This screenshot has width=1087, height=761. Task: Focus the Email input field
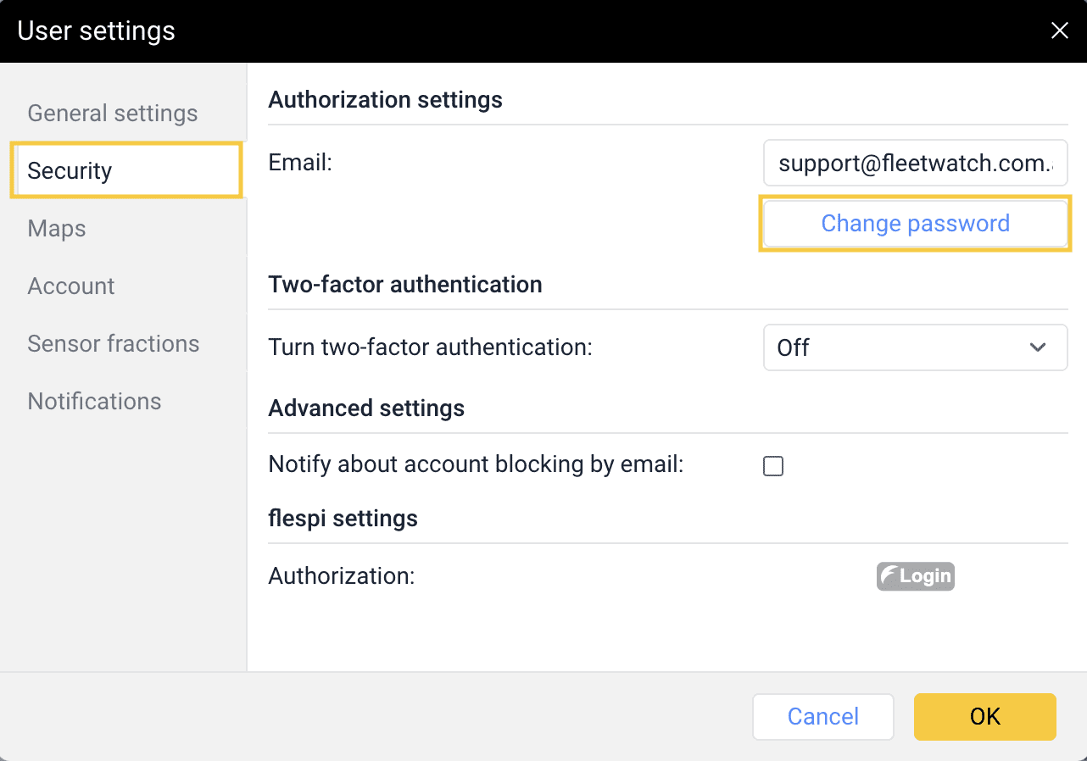(x=914, y=163)
